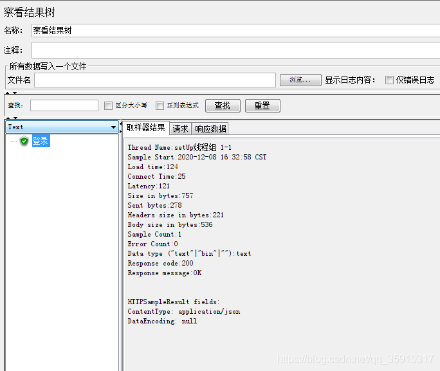Click the ContentType: application/json line

(x=184, y=312)
